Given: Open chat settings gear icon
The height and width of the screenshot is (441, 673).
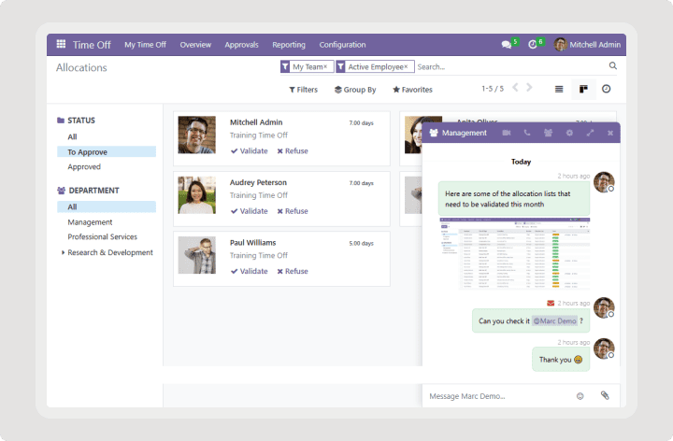Looking at the screenshot, I should 569,133.
